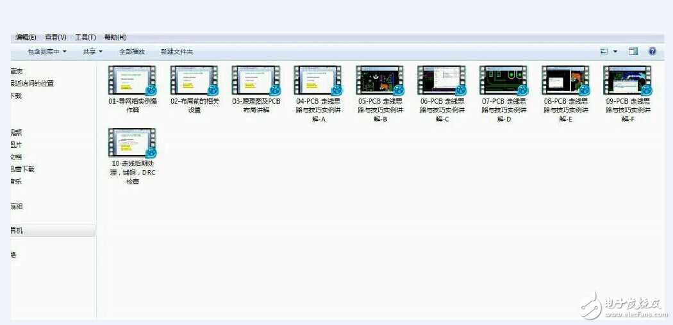Select the 05-PCB 走线思路 B video icon
The image size is (673, 325).
[380, 80]
